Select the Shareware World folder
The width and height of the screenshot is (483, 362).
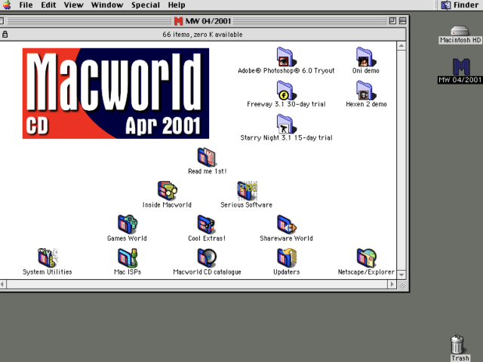[x=287, y=225]
